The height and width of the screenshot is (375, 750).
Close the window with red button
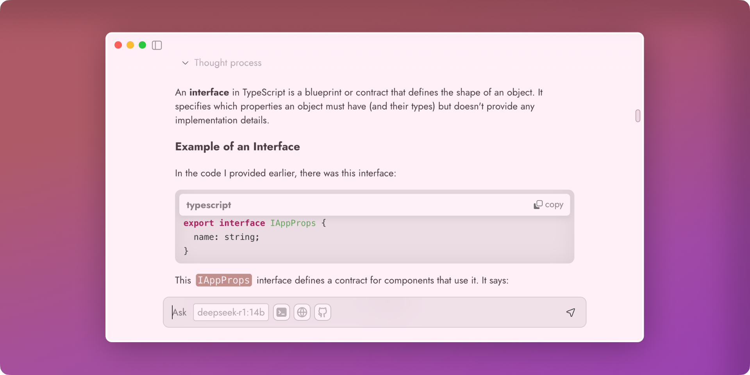point(118,45)
